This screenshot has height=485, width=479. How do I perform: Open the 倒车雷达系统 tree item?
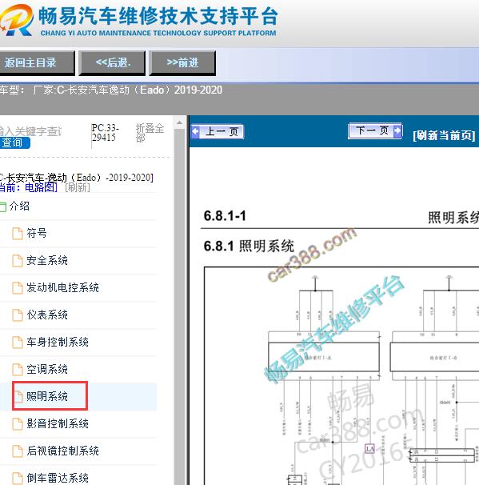click(x=58, y=478)
